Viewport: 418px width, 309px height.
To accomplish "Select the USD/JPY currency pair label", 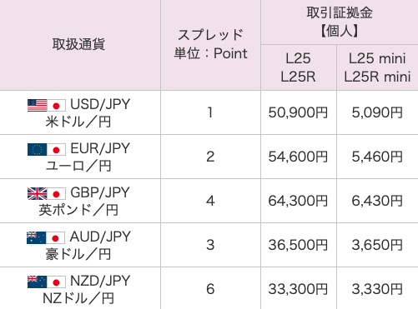I will coord(100,104).
